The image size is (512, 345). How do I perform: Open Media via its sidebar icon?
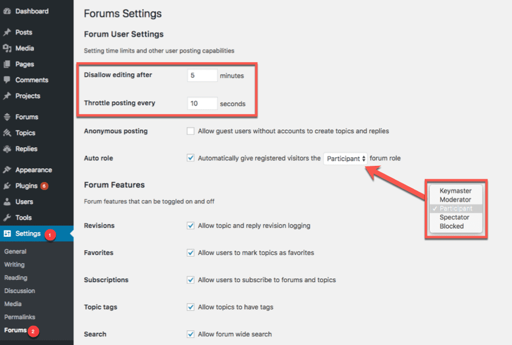(7, 48)
